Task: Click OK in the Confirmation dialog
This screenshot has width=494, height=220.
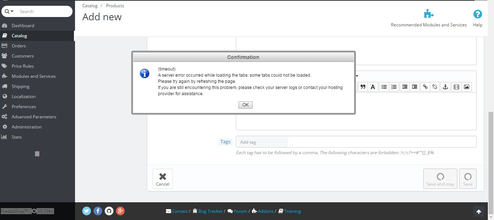Action: [x=245, y=105]
